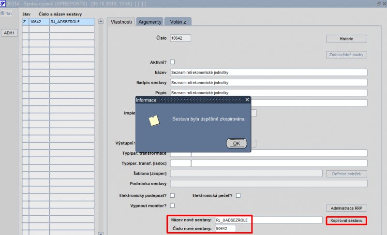Click the Typ/par. transformace parameter field

click(279, 153)
